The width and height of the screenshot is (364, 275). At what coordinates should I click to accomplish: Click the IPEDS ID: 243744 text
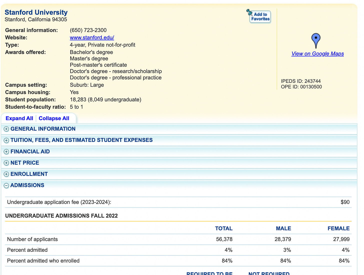[x=301, y=81]
